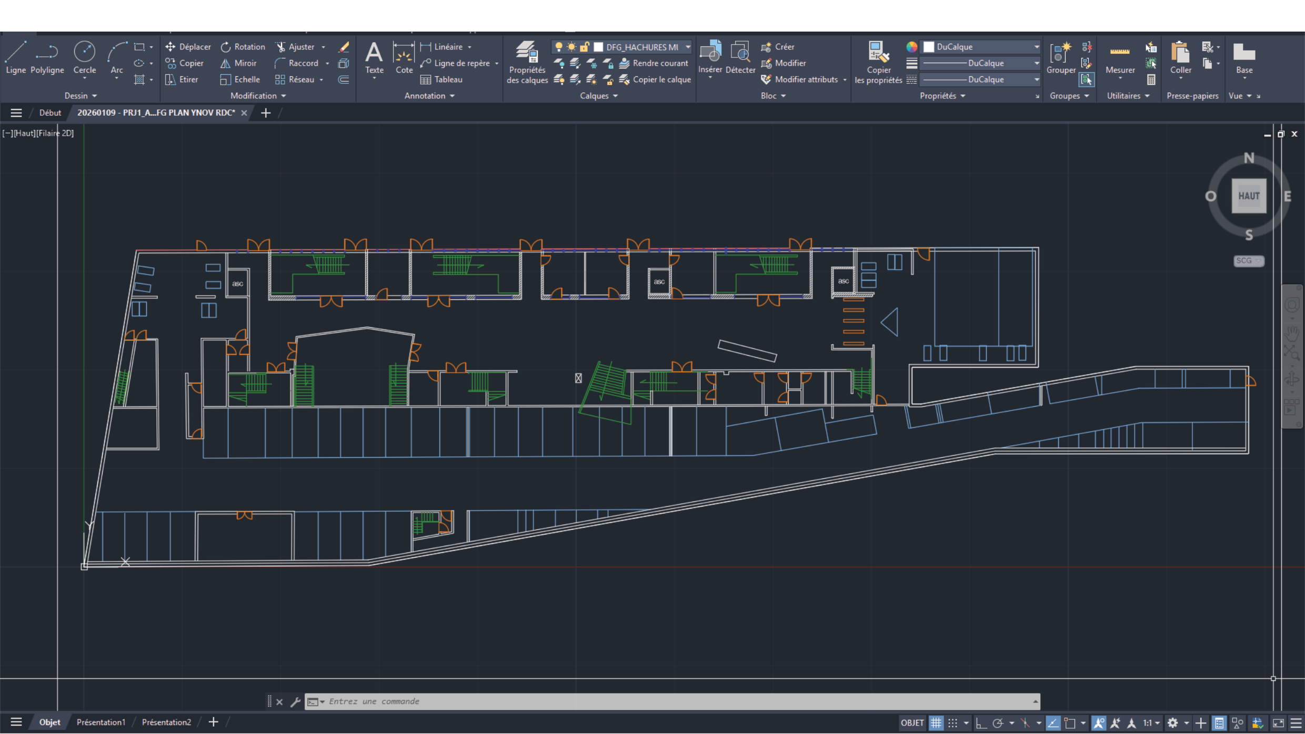Switch to the Présentation1 tab
Screen dimensions: 1305x734
101,722
